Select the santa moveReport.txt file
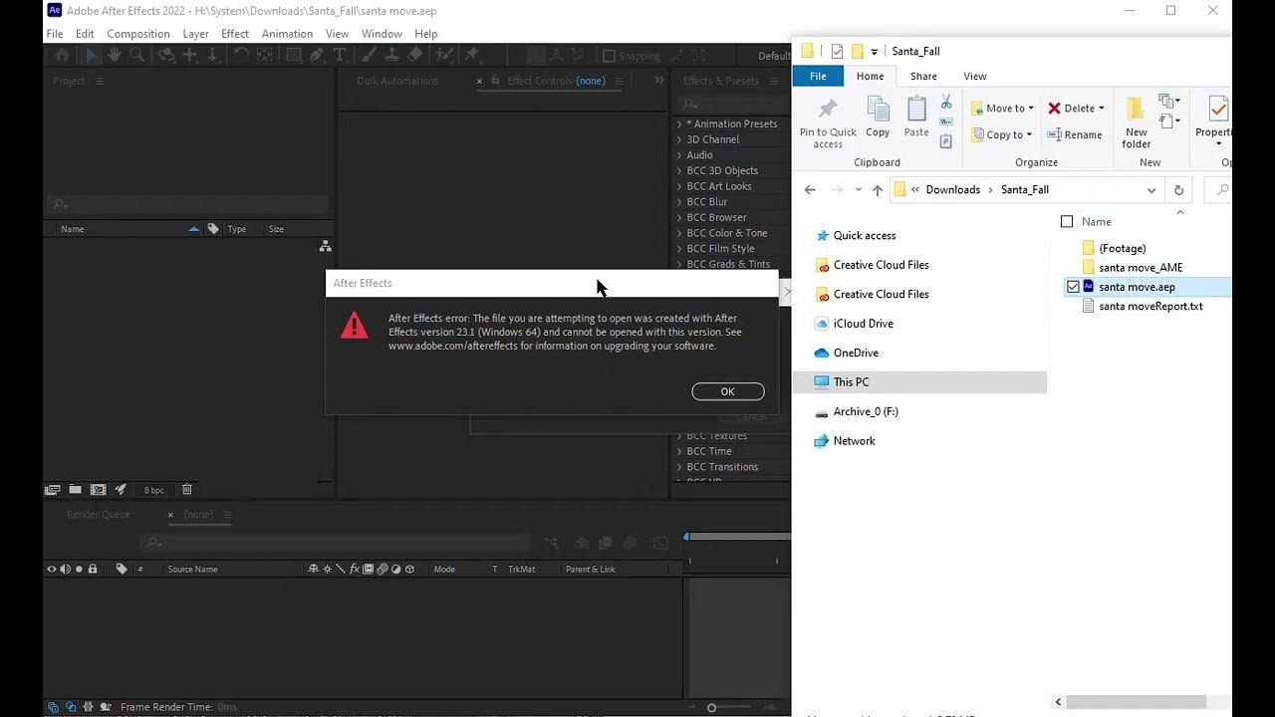 tap(1150, 307)
